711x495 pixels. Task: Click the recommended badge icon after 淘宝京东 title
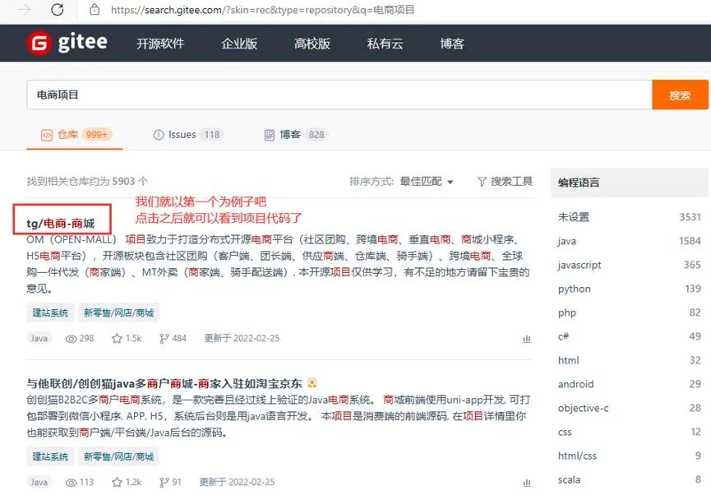[x=312, y=383]
